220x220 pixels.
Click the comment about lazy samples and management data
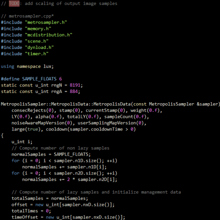click(x=96, y=192)
